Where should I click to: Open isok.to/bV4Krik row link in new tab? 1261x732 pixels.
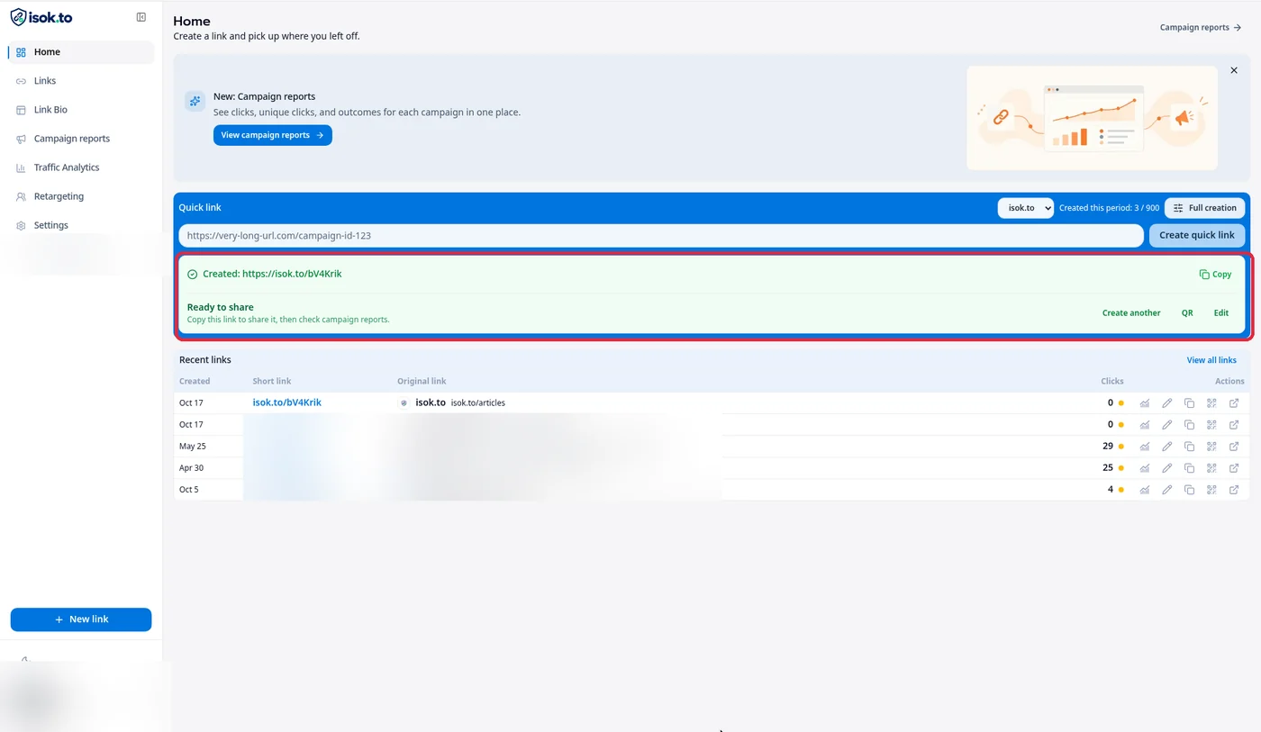point(1234,403)
